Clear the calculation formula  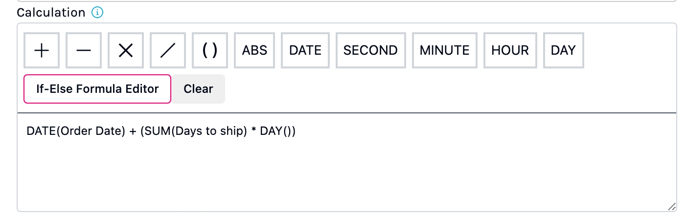(x=198, y=89)
